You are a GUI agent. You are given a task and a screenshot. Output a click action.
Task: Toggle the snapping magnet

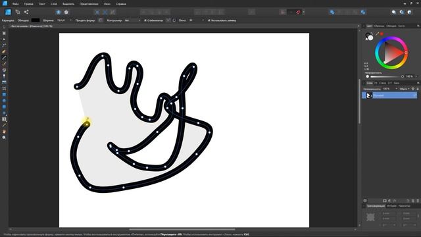[298, 12]
